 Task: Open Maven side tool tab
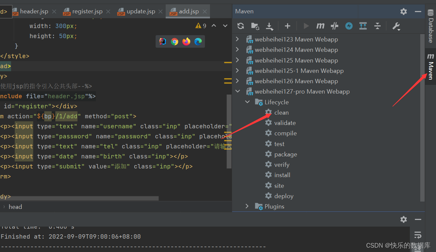pos(431,66)
